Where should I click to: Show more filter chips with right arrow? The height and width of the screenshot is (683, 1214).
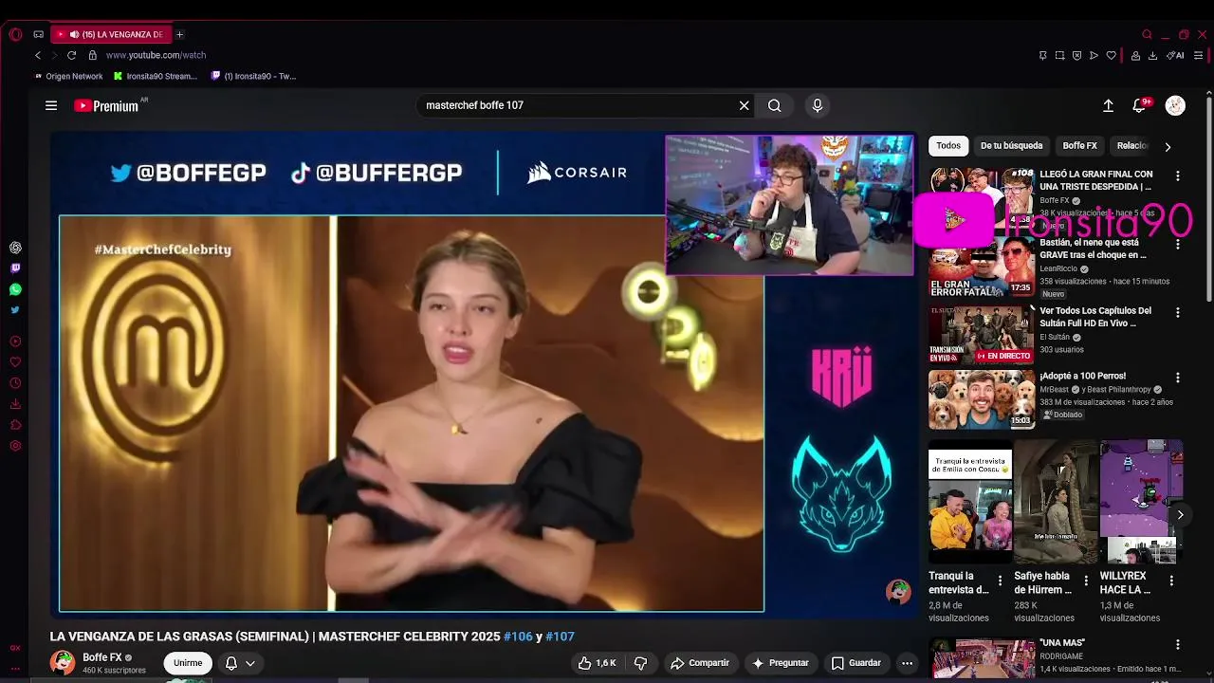coord(1168,146)
